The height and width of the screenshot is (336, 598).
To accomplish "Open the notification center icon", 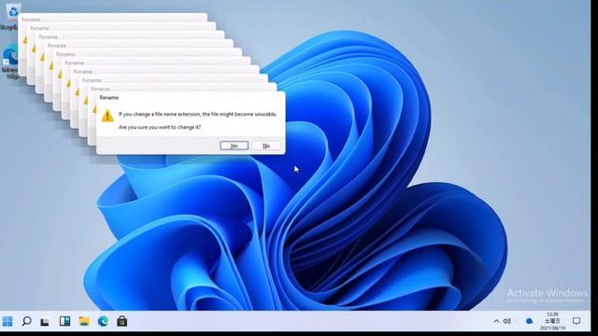I will 577,321.
